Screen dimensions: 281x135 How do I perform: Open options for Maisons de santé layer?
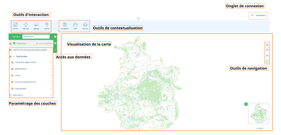pyautogui.click(x=51, y=50)
